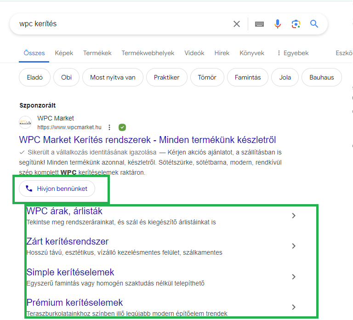
Task: Expand the Egyebek more menu
Action: (x=292, y=53)
